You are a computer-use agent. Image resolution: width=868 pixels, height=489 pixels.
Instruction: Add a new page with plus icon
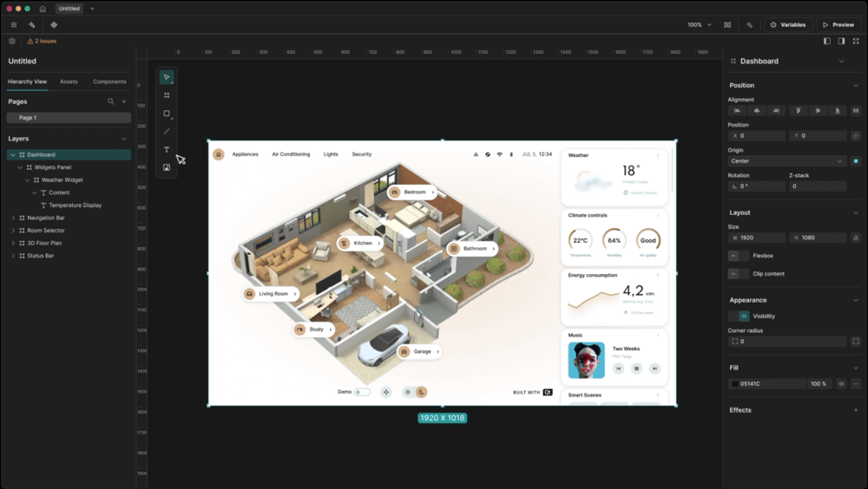coord(124,101)
